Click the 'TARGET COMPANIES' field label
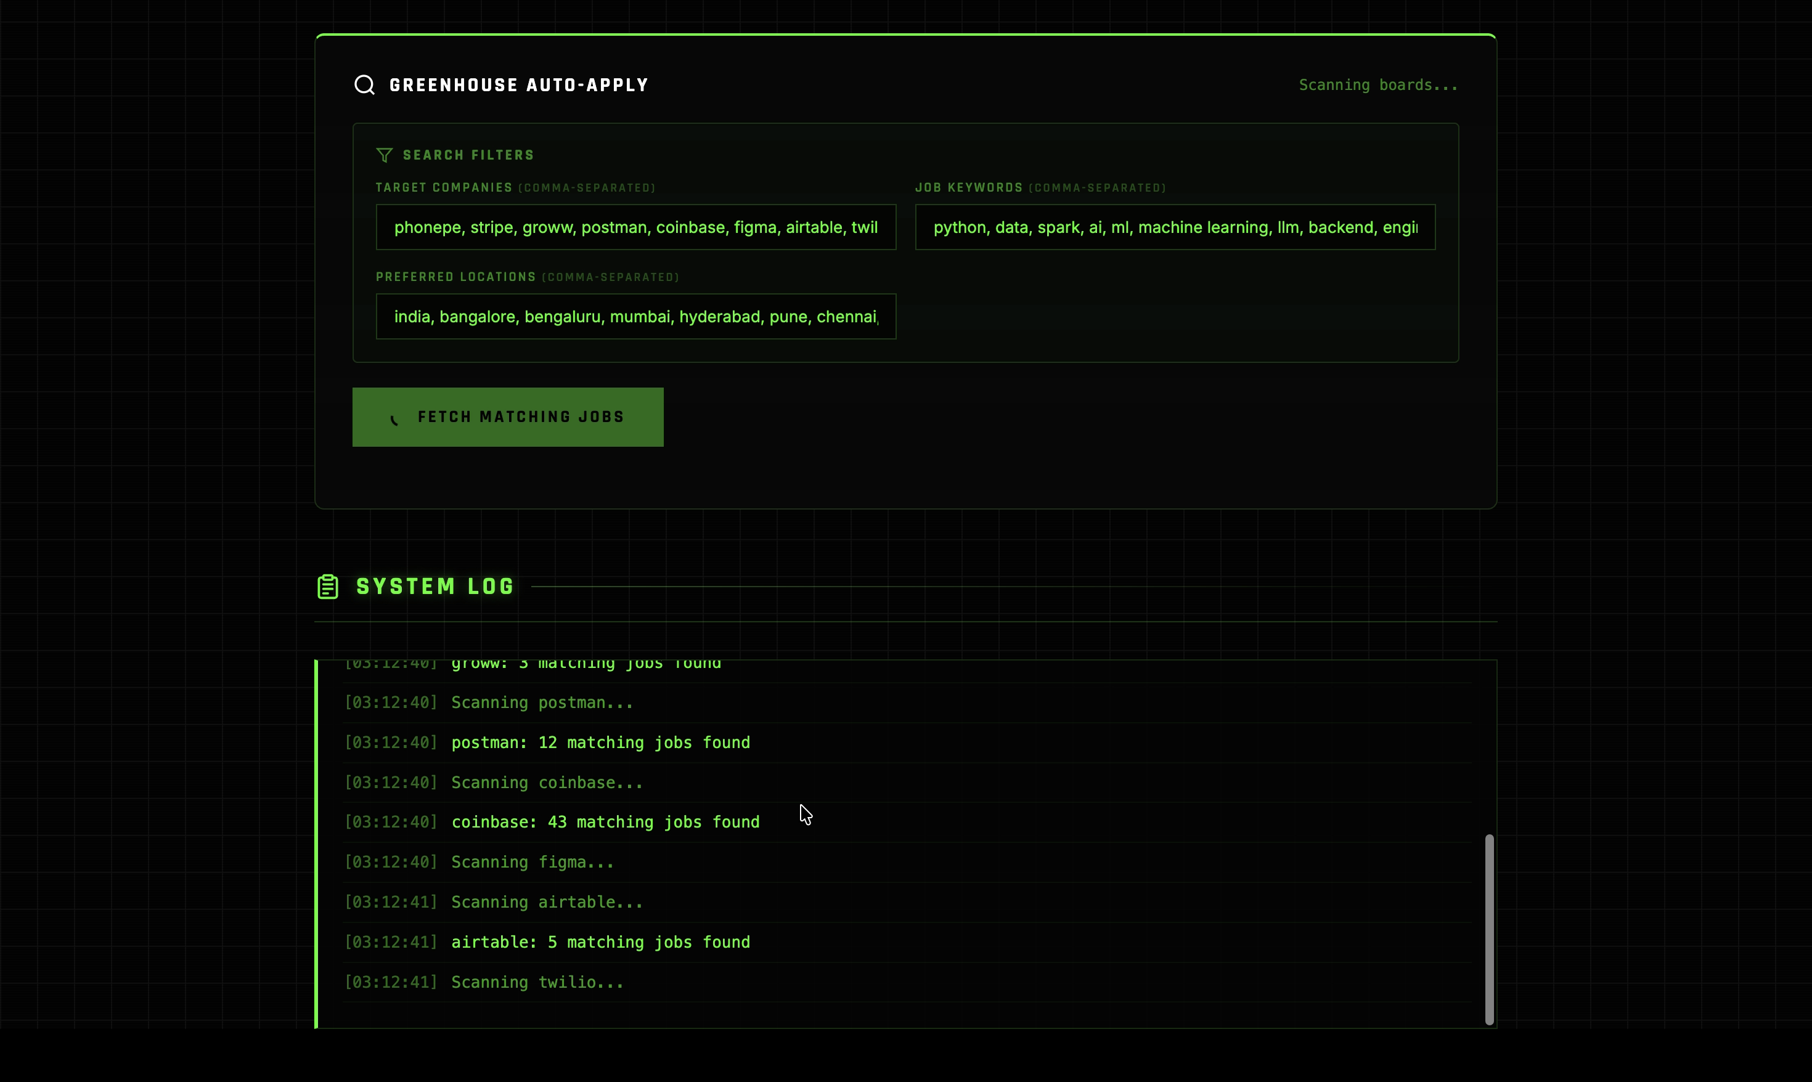 (444, 187)
